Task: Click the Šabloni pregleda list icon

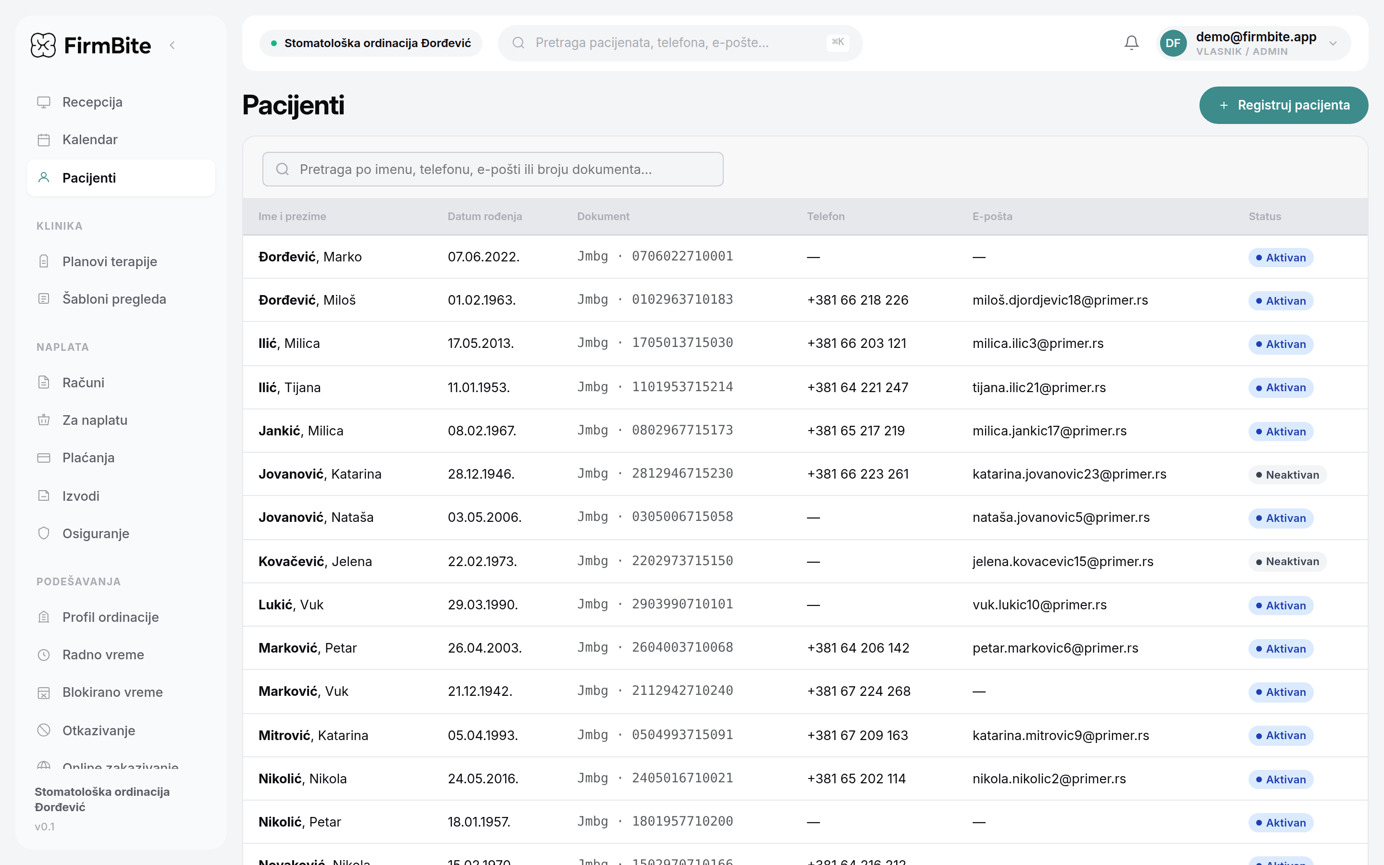Action: coord(44,298)
